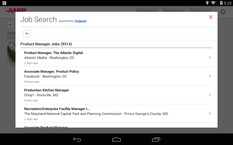Click the Indeed logo link

click(x=81, y=21)
